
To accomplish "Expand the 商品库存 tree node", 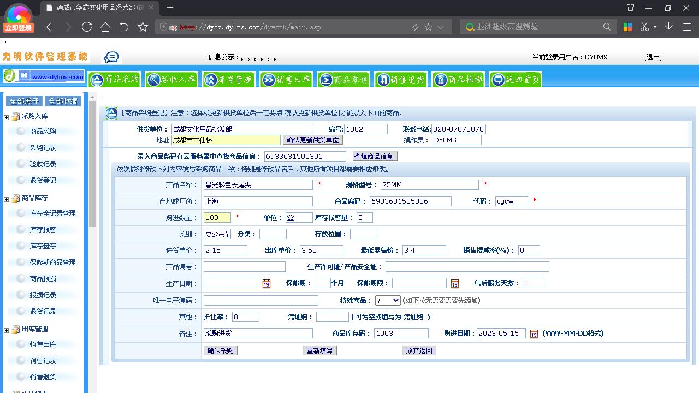I will (5, 198).
